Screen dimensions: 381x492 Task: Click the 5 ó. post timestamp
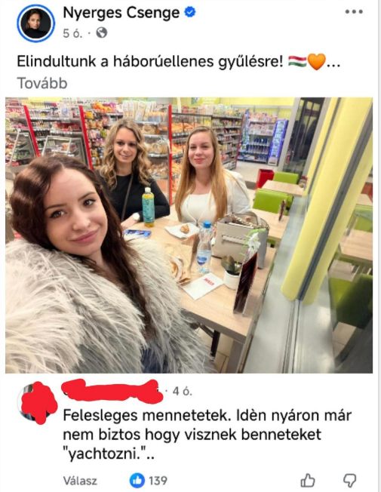point(73,33)
